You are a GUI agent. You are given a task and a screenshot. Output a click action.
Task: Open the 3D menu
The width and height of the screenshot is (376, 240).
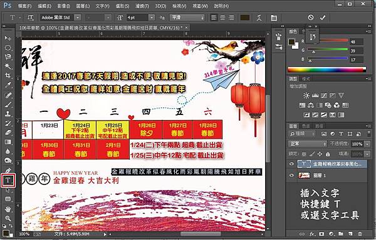coord(160,6)
